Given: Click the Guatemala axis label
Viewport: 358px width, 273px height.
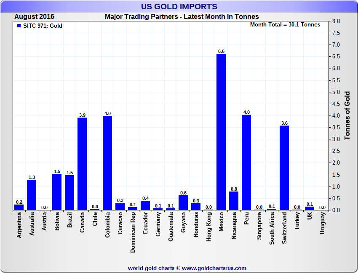Looking at the screenshot, I should coord(171,227).
